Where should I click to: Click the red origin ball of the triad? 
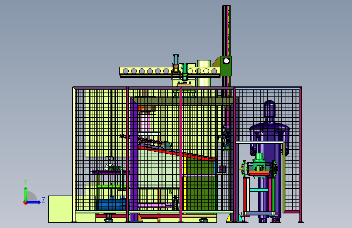25,202
